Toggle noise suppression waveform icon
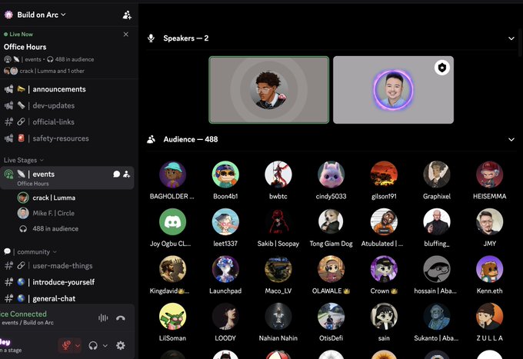 [103, 318]
